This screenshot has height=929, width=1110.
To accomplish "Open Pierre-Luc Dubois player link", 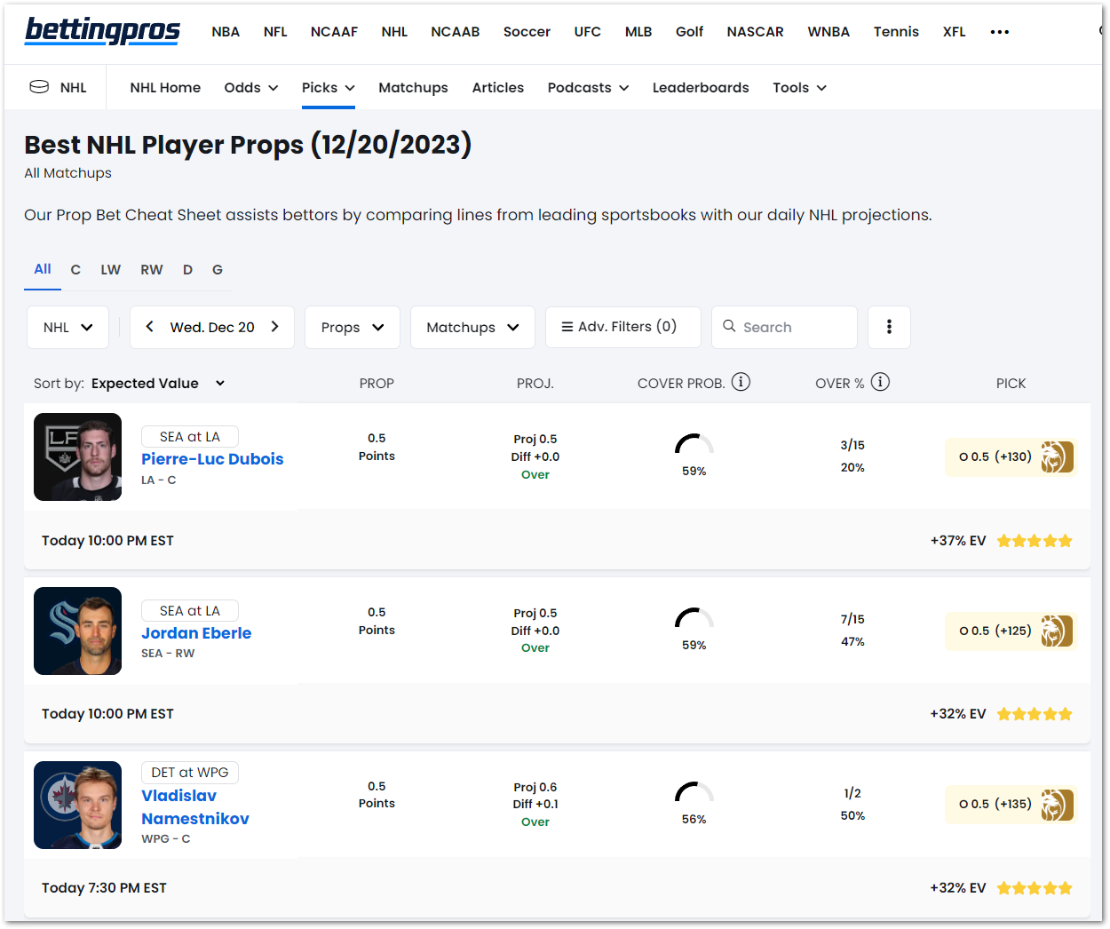I will point(212,459).
